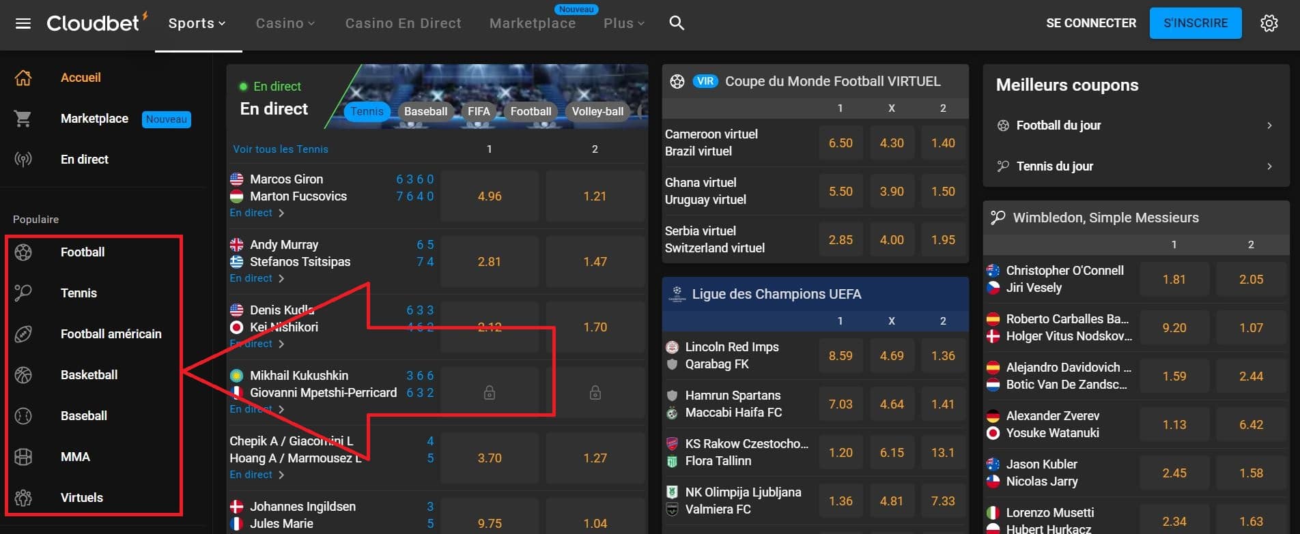Select the Volley-ball live tab
The height and width of the screenshot is (534, 1300).
tap(598, 111)
